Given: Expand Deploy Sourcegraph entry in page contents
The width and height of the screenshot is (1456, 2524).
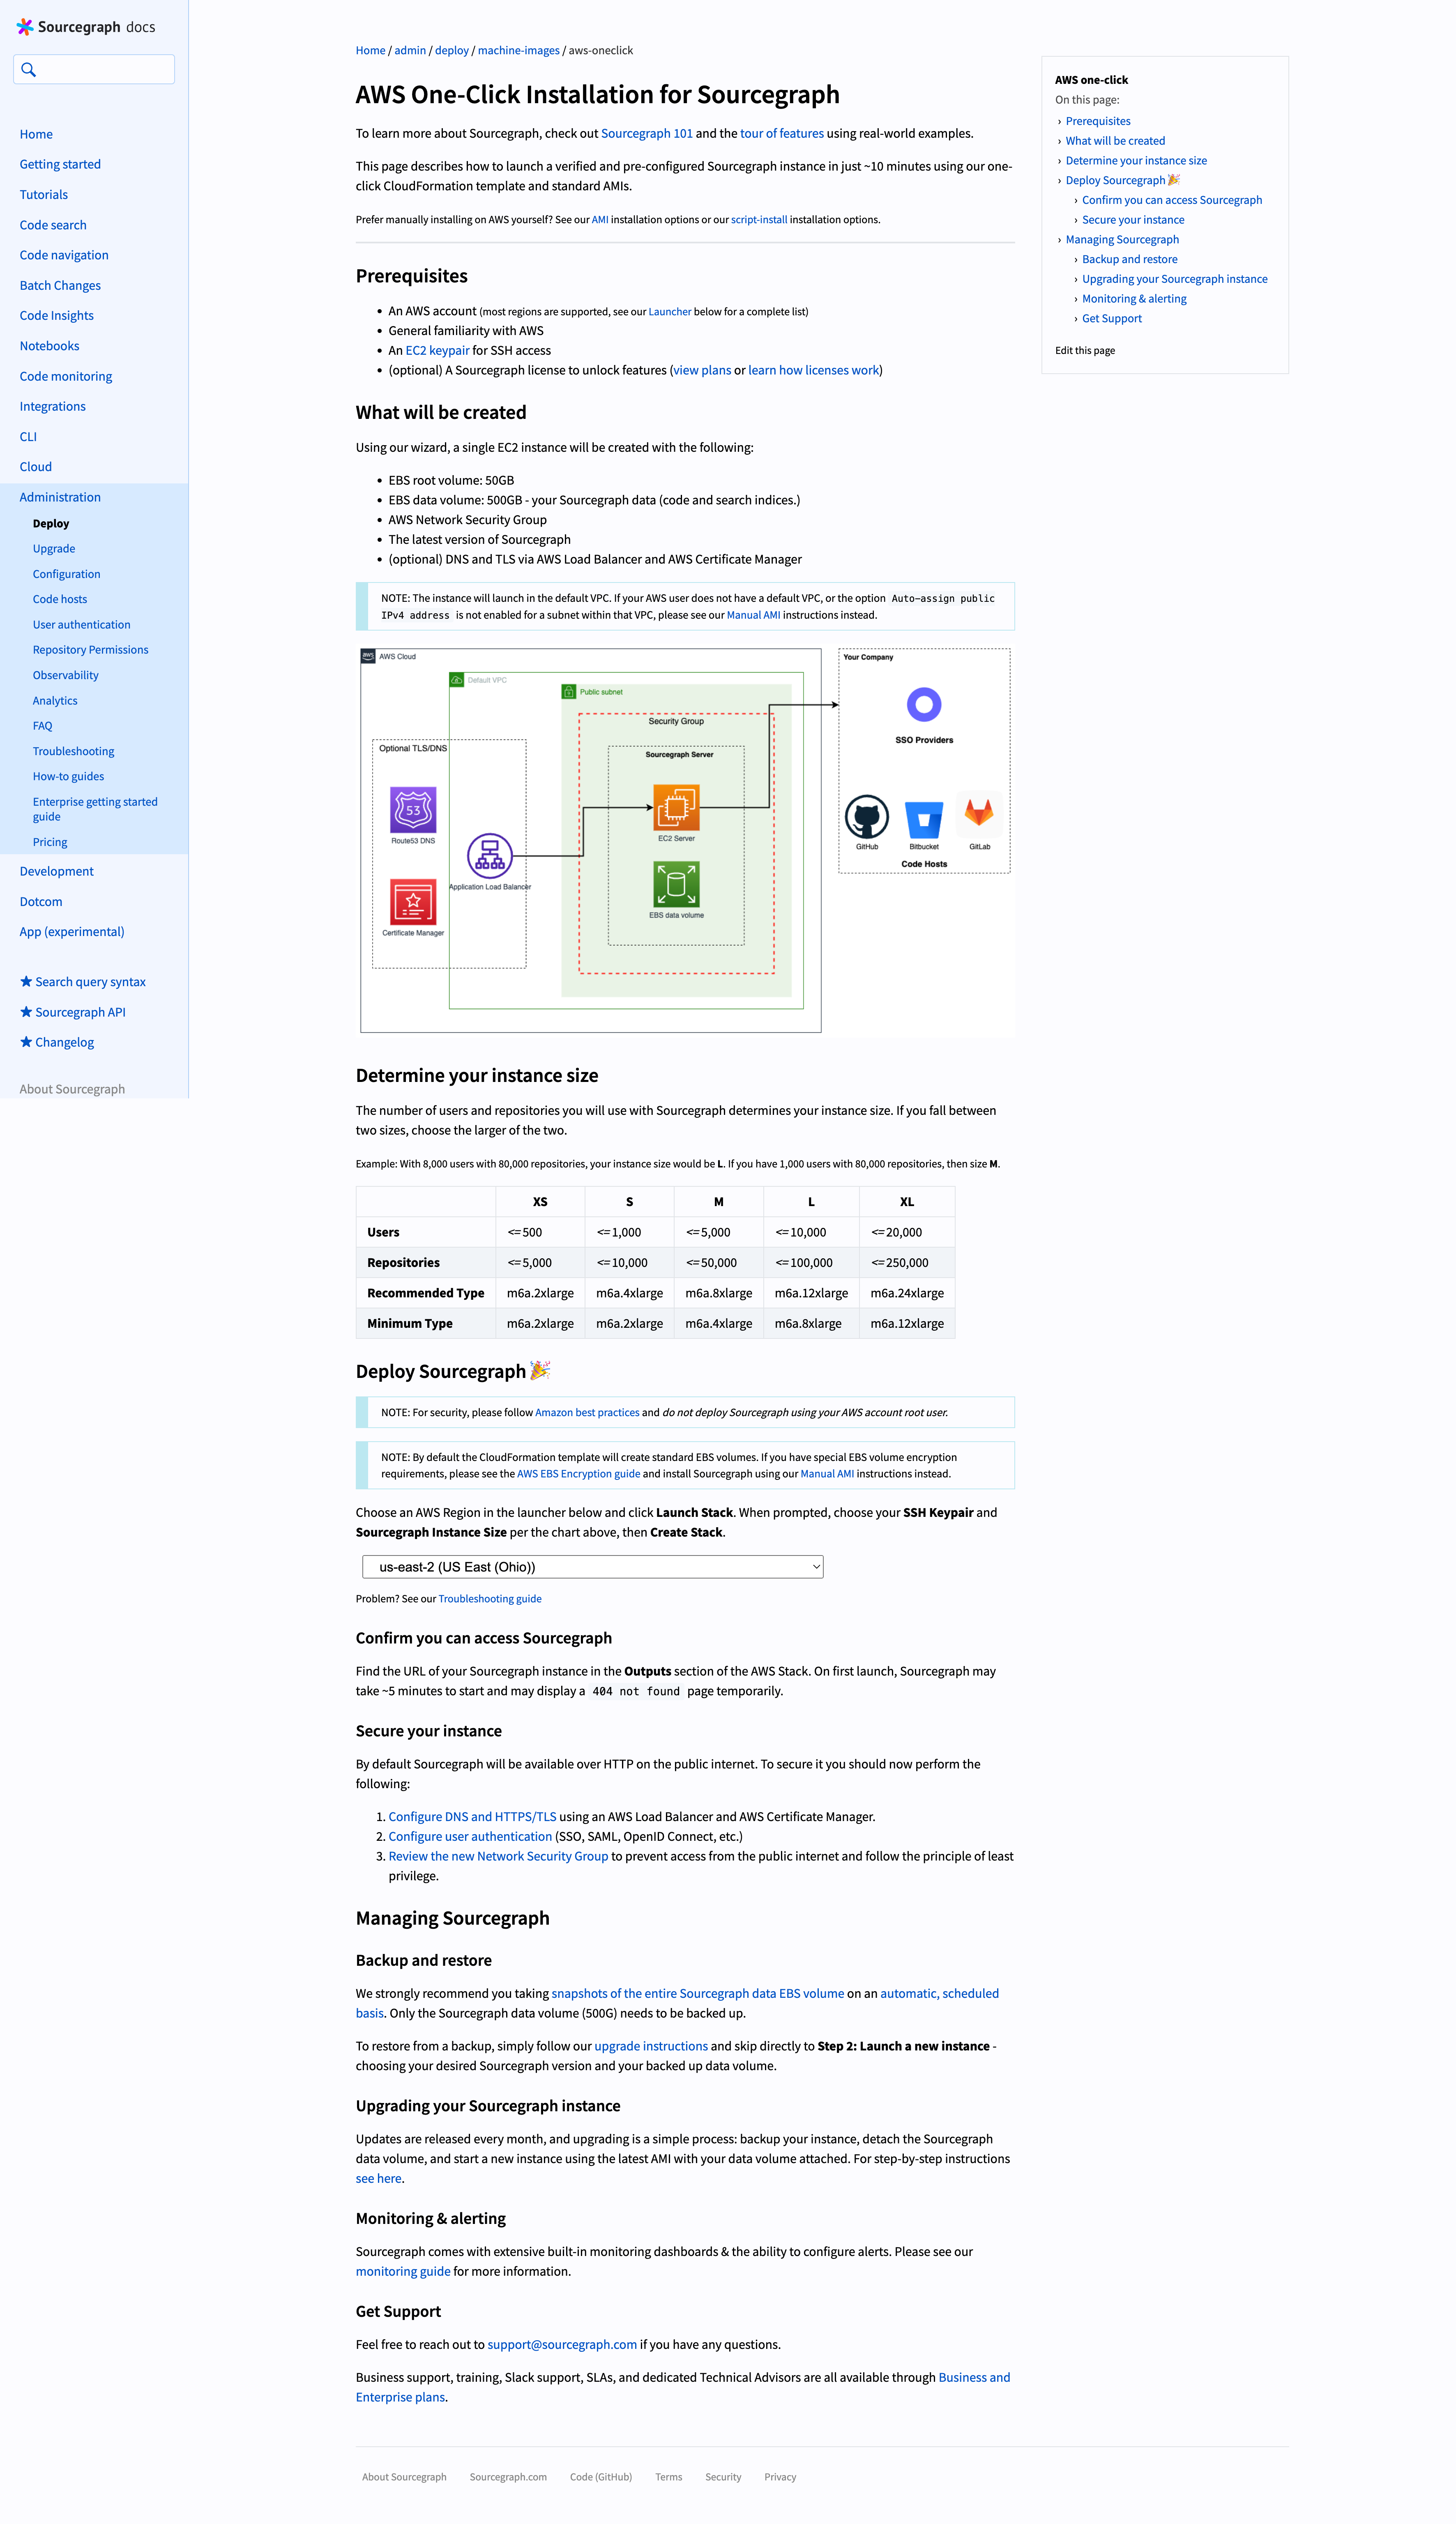Looking at the screenshot, I should tap(1059, 181).
